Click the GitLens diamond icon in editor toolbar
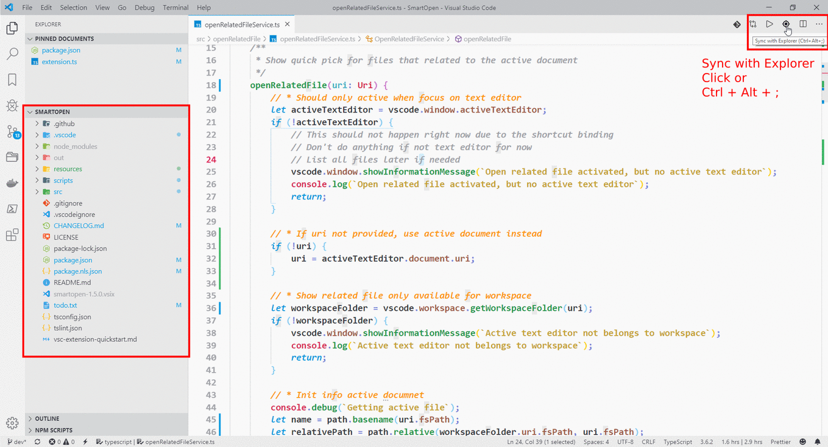This screenshot has width=828, height=447. point(737,24)
